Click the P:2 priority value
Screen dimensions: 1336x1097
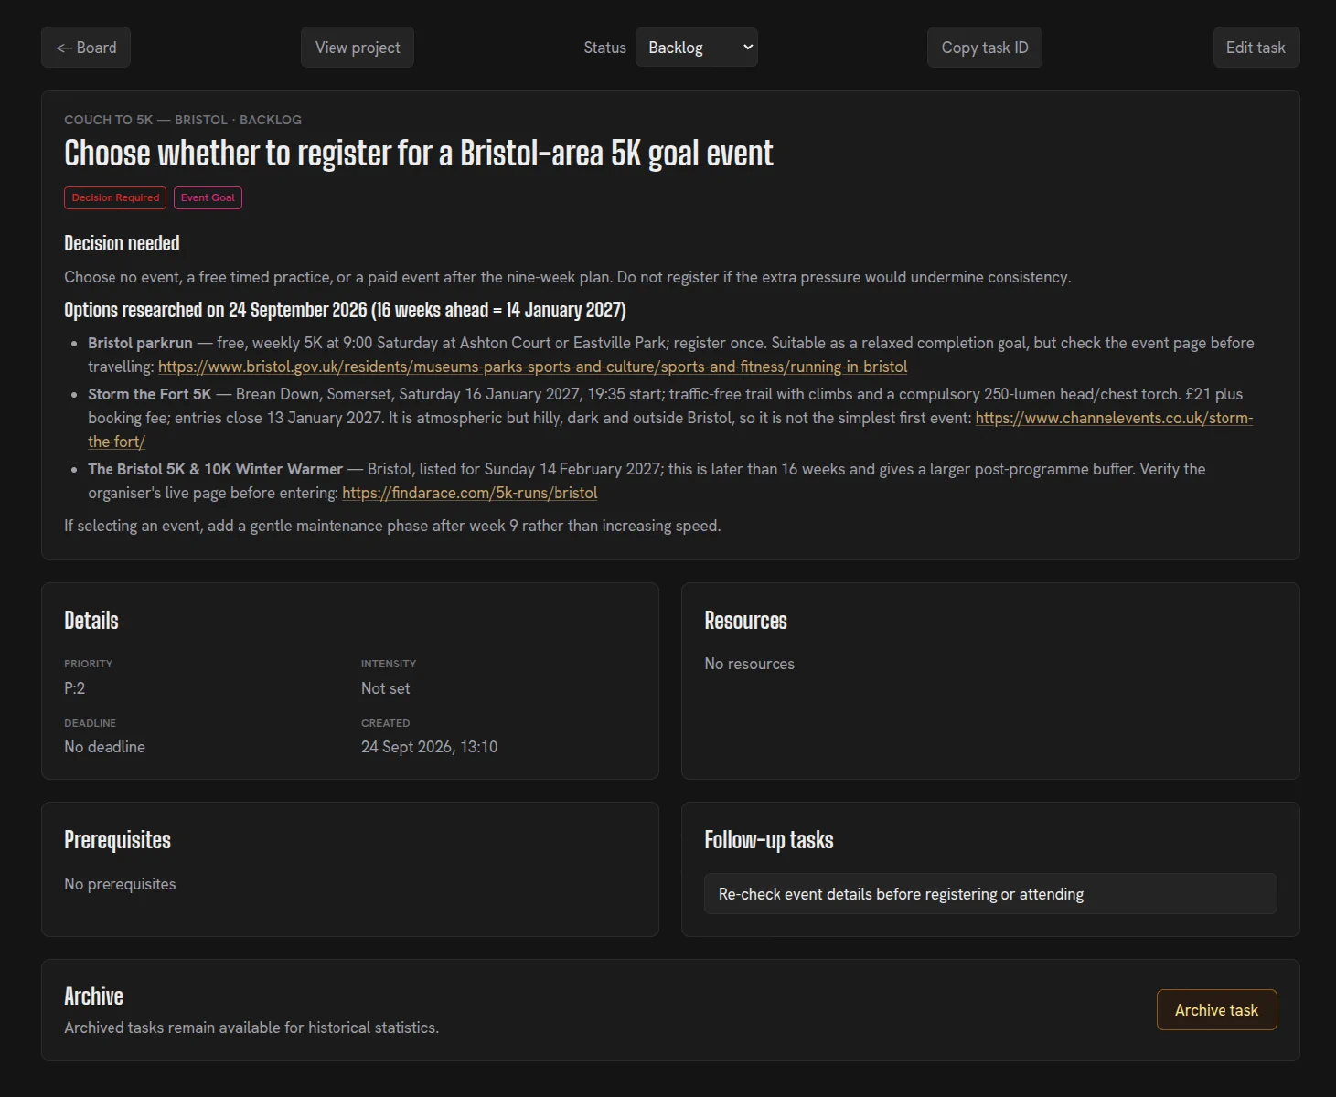(75, 688)
